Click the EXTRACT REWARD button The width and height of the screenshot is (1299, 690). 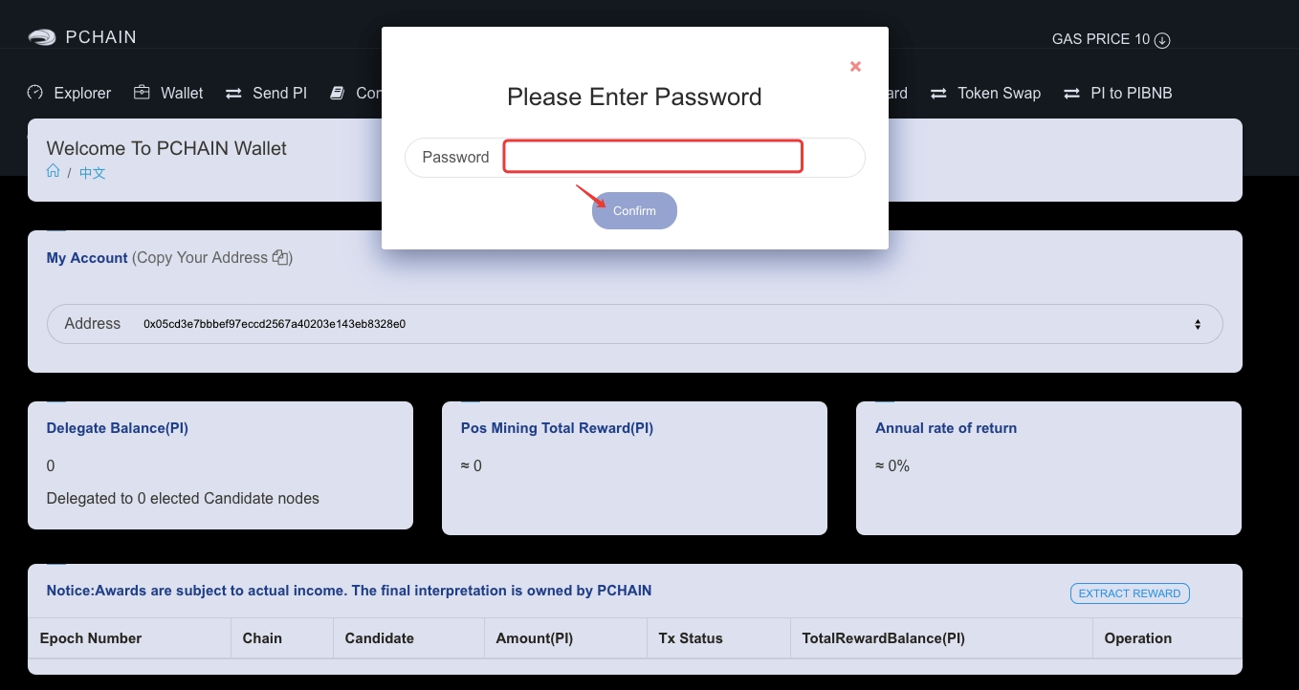pos(1129,593)
